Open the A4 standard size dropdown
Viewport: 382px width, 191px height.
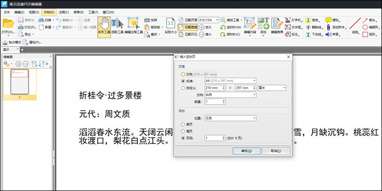230,81
